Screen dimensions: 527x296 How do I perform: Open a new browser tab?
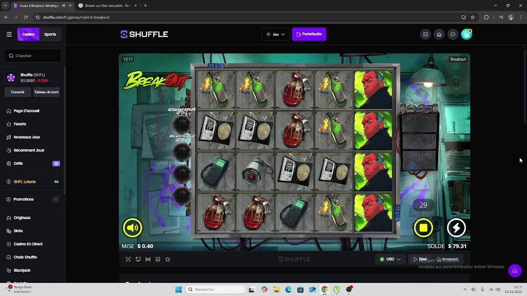pos(145,6)
